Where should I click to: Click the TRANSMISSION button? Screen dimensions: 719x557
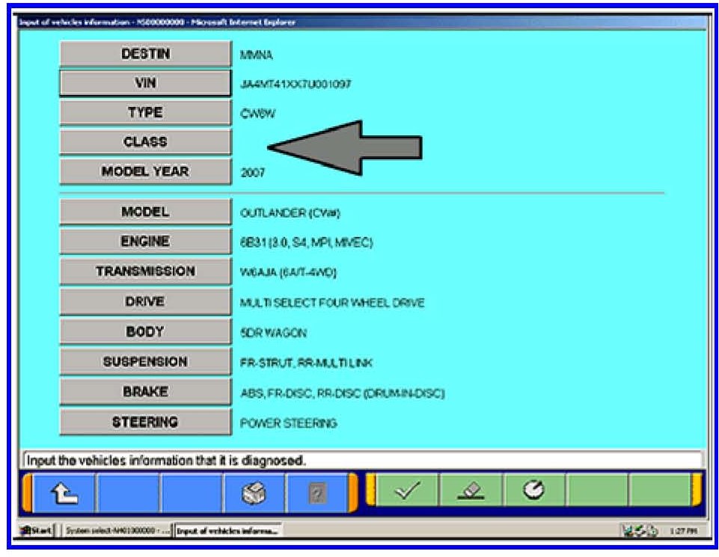[145, 271]
